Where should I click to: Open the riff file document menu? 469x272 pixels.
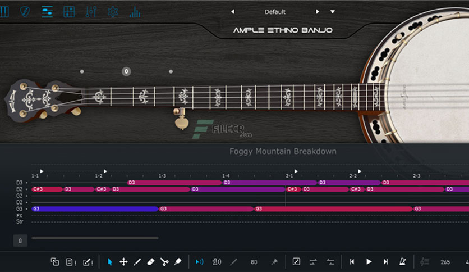(71, 262)
